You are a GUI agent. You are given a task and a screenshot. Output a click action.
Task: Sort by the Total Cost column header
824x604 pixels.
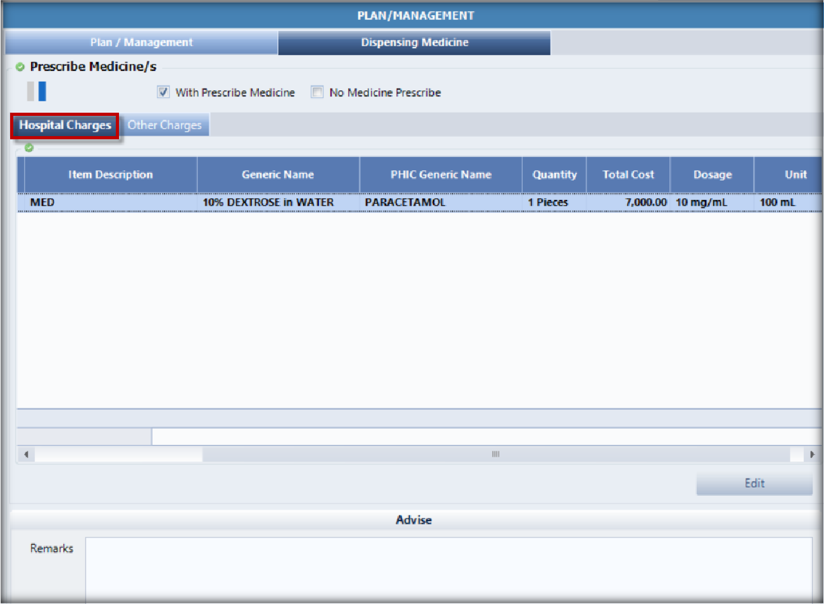[628, 175]
